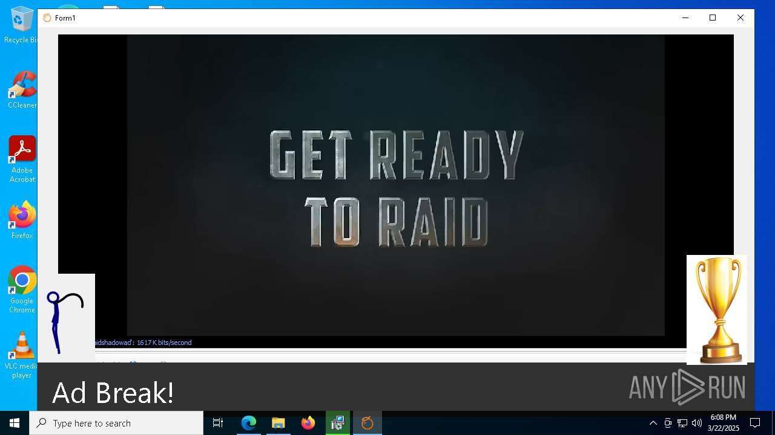Screen dimensions: 775x435
Task: Open the volume control tray icon
Action: 697,423
